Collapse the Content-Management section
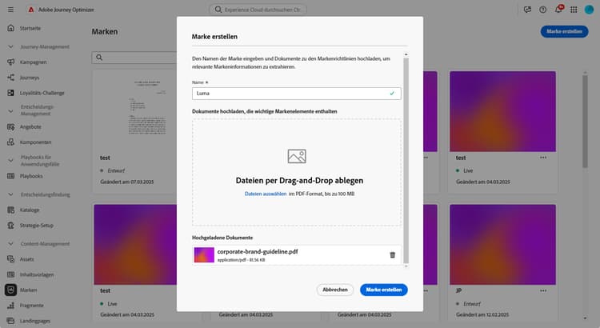This screenshot has height=328, width=600. tap(10, 244)
